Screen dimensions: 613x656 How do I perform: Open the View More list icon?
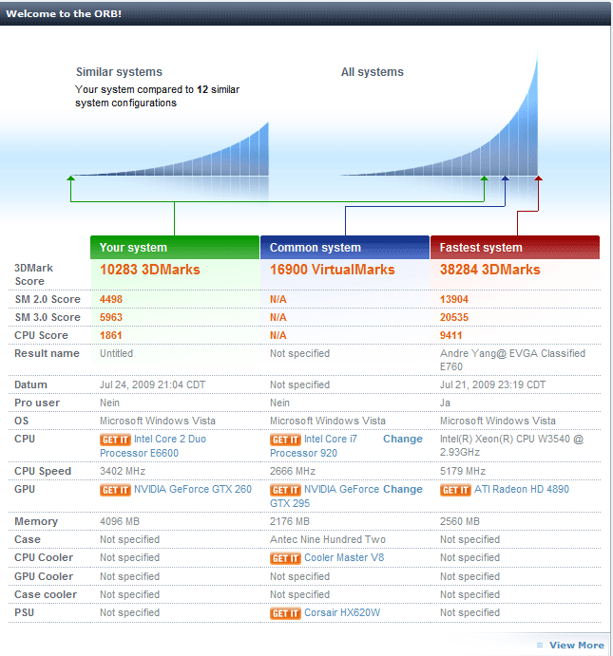540,646
